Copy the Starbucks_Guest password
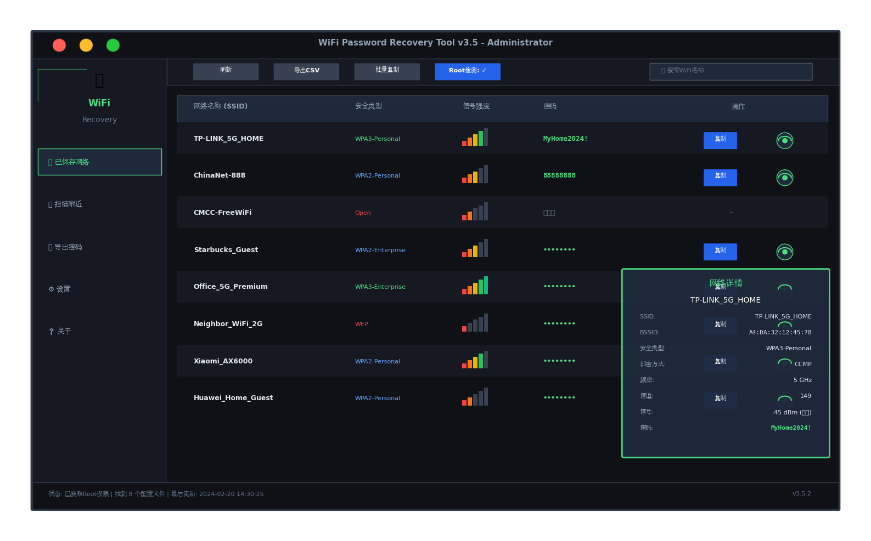The width and height of the screenshot is (871, 541). pos(720,252)
